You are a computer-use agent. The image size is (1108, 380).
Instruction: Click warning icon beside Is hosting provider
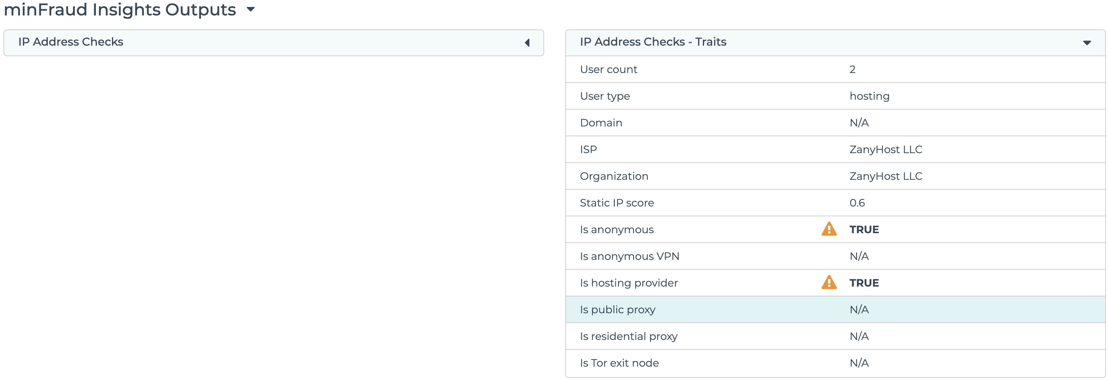pos(829,282)
